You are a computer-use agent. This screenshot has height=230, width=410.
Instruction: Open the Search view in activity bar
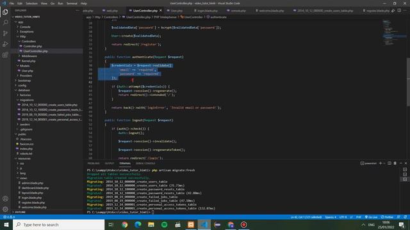[5, 23]
